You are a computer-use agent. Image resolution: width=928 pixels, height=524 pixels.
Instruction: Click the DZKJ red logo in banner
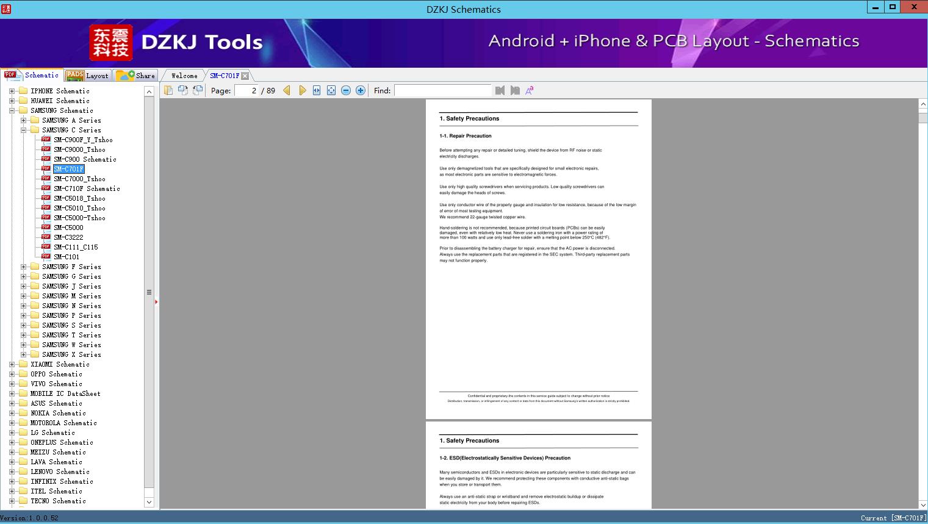[111, 43]
